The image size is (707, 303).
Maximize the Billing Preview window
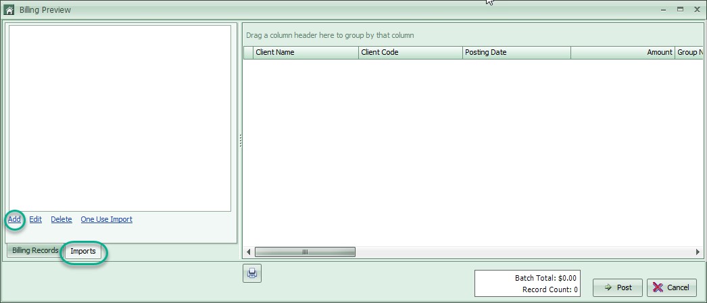coord(681,9)
